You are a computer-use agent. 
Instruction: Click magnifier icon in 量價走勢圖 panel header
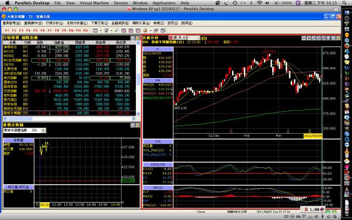point(133,125)
